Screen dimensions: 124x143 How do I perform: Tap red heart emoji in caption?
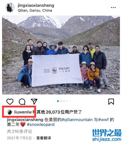tap(23, 125)
